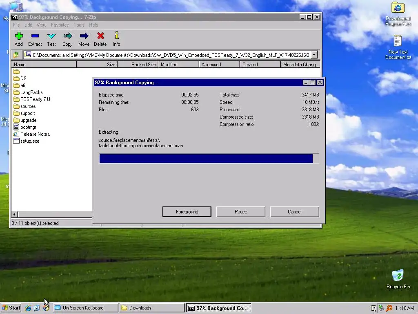The image size is (418, 314).
Task: Click the question mark tray icon
Action: (374, 308)
